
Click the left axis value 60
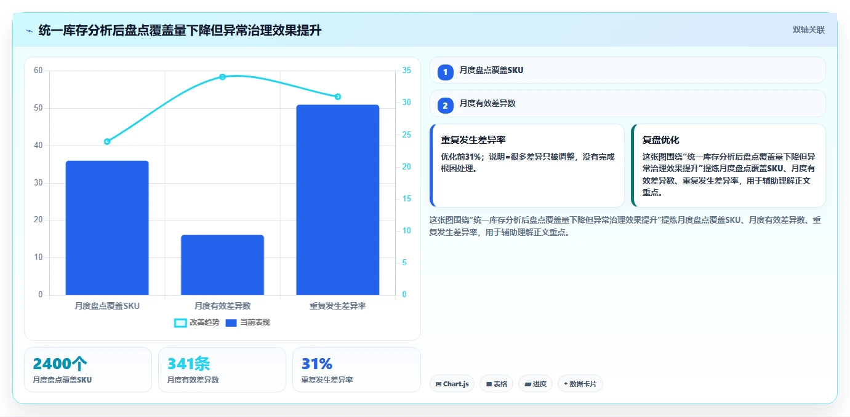[38, 71]
